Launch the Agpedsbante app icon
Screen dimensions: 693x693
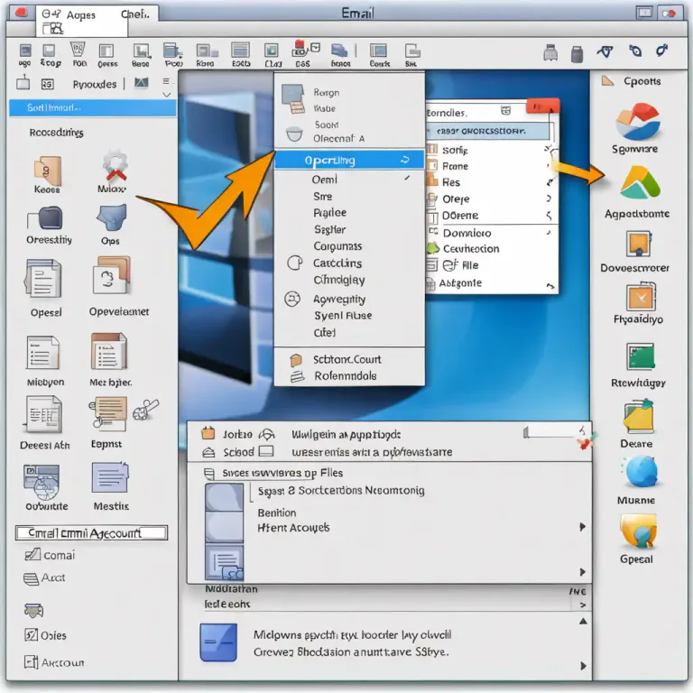640,183
